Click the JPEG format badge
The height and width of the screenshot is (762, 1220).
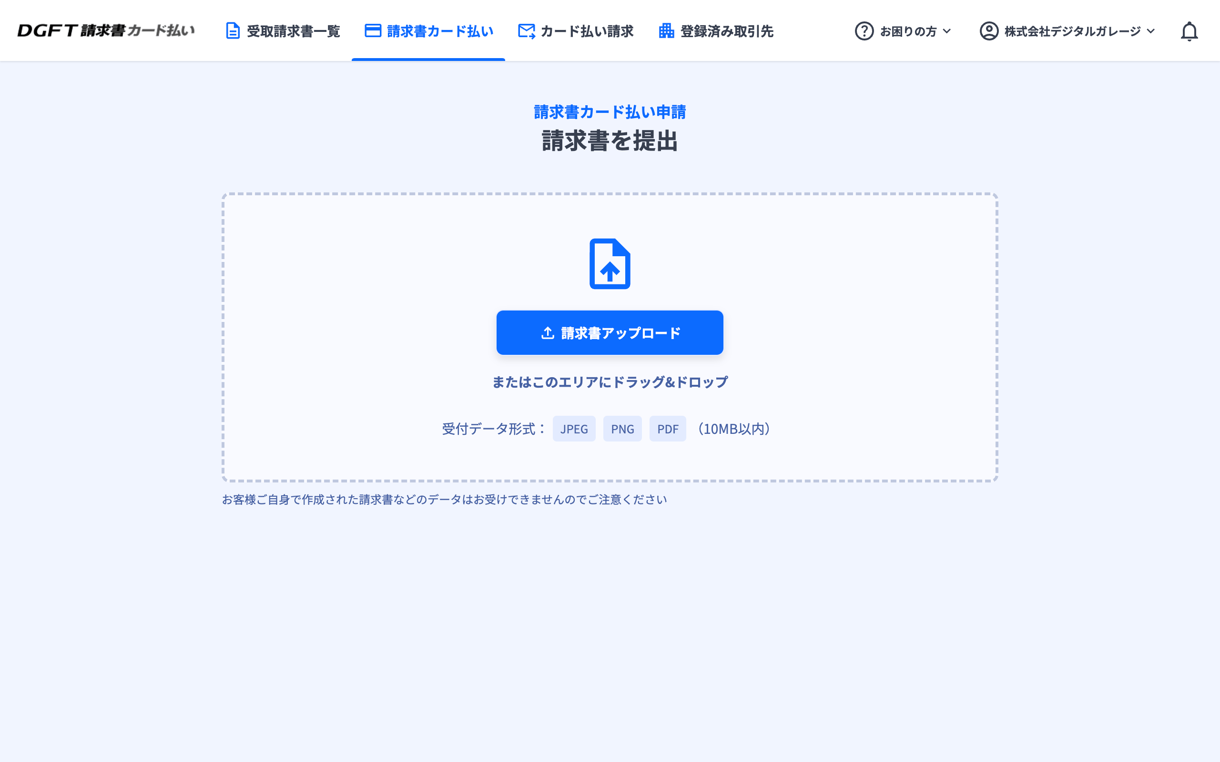[x=574, y=429]
